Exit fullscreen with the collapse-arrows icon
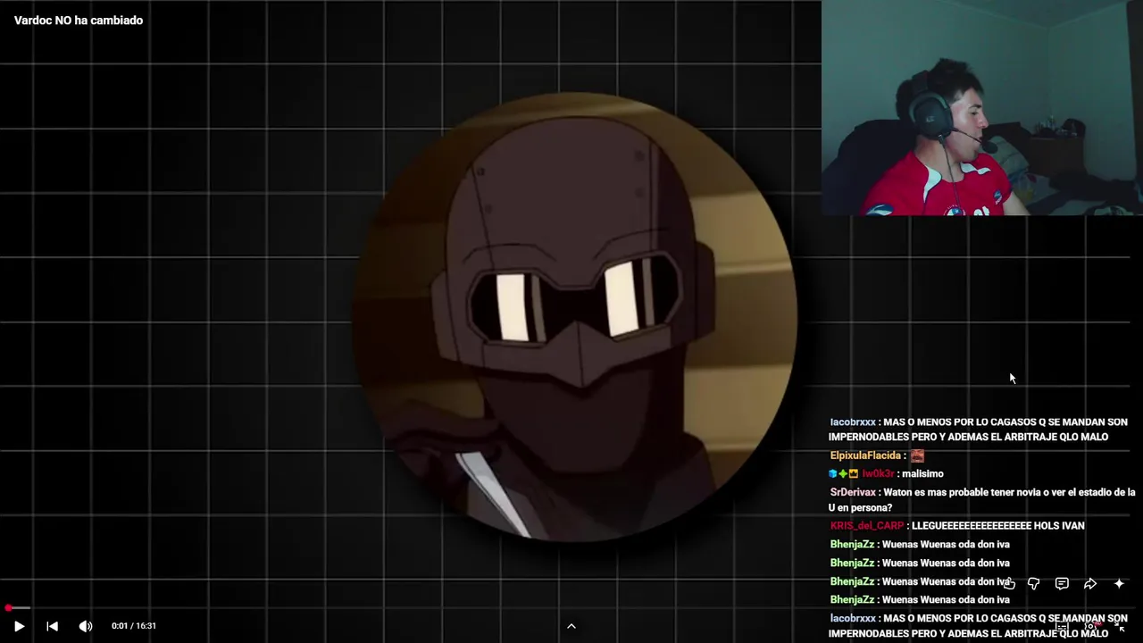The width and height of the screenshot is (1143, 643). click(1121, 627)
